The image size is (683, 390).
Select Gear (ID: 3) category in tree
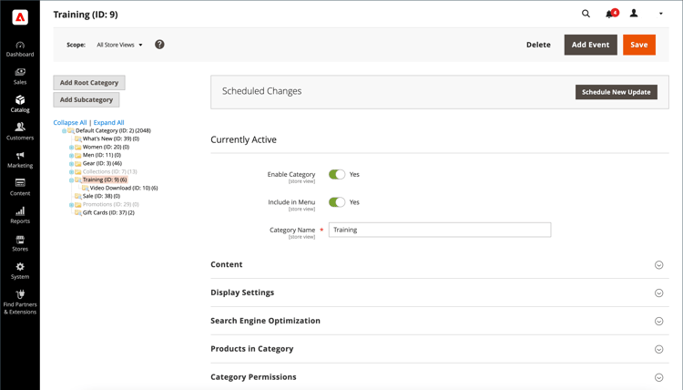[x=102, y=163]
